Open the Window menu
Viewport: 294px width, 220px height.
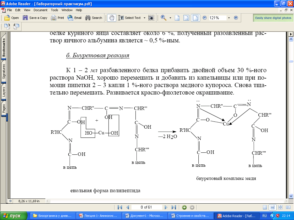click(x=67, y=10)
